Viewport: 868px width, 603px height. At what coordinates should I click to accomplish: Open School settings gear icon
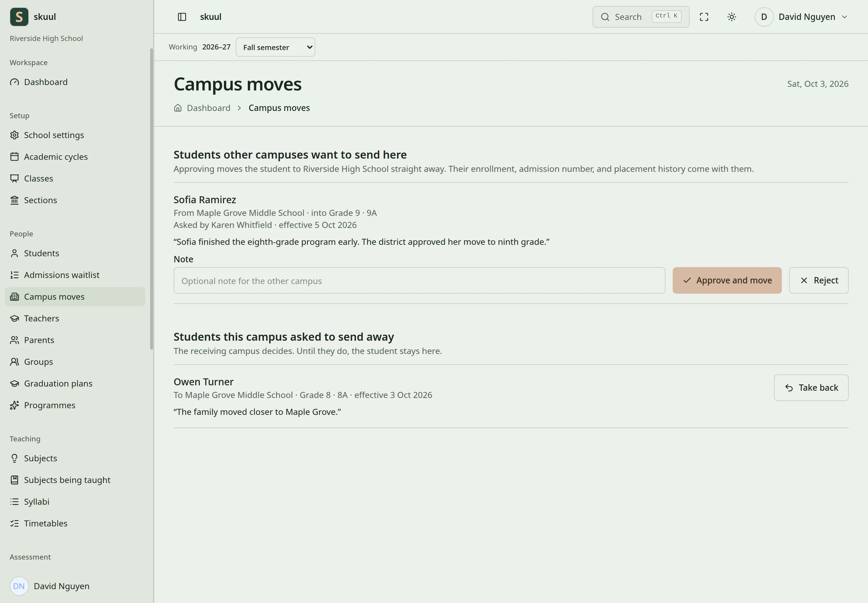tap(14, 135)
